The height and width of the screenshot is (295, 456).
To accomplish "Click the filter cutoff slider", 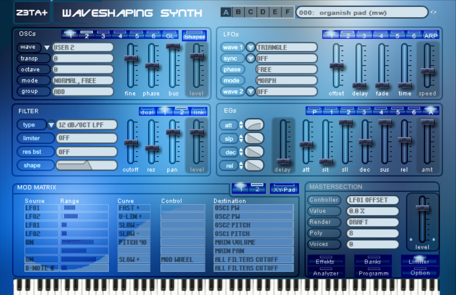I will click(x=131, y=142).
